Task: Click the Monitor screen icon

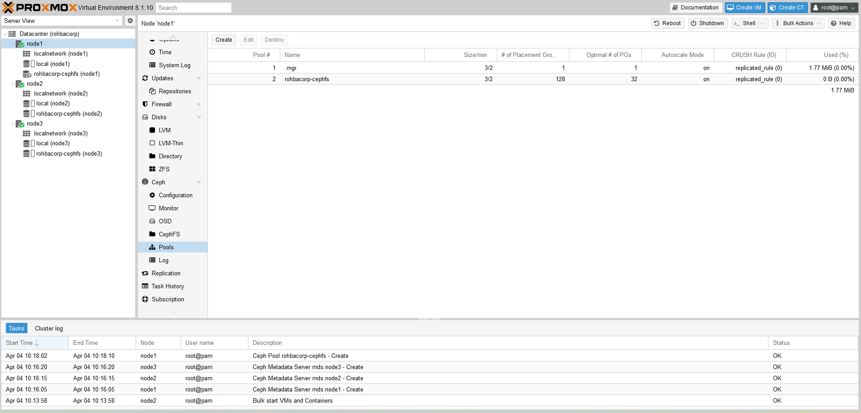Action: coord(152,208)
